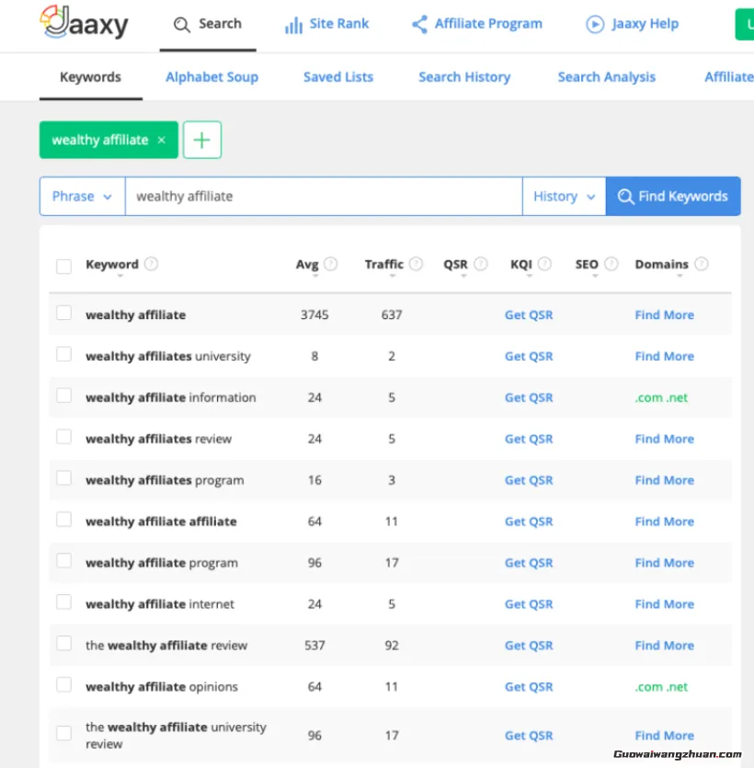Open the Search Analysis tab
754x768 pixels.
(607, 77)
